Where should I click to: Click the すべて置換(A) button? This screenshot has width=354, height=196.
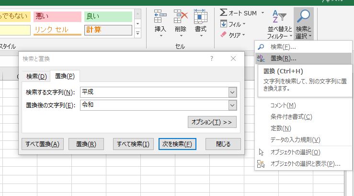click(43, 144)
